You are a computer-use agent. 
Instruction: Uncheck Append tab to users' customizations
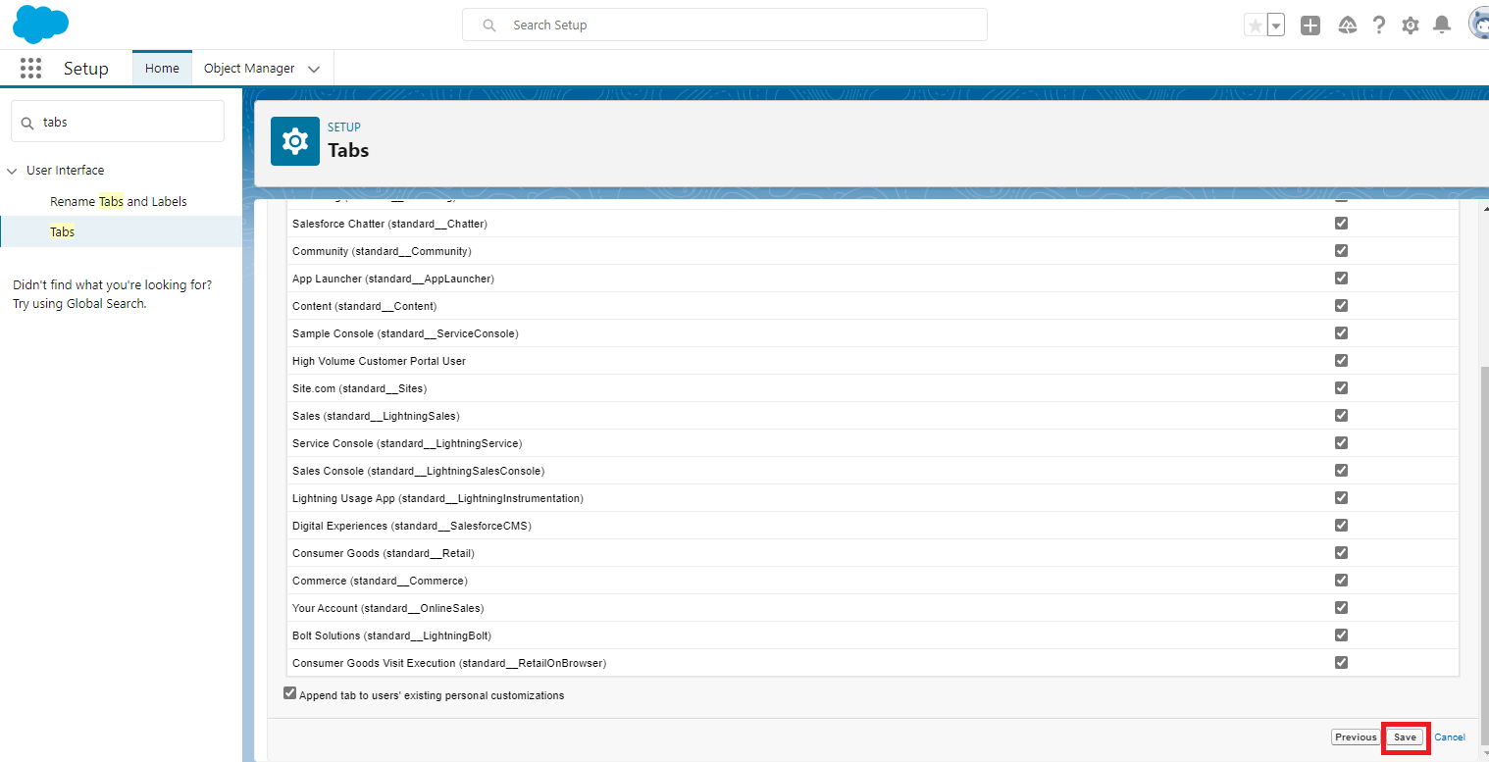(x=289, y=693)
